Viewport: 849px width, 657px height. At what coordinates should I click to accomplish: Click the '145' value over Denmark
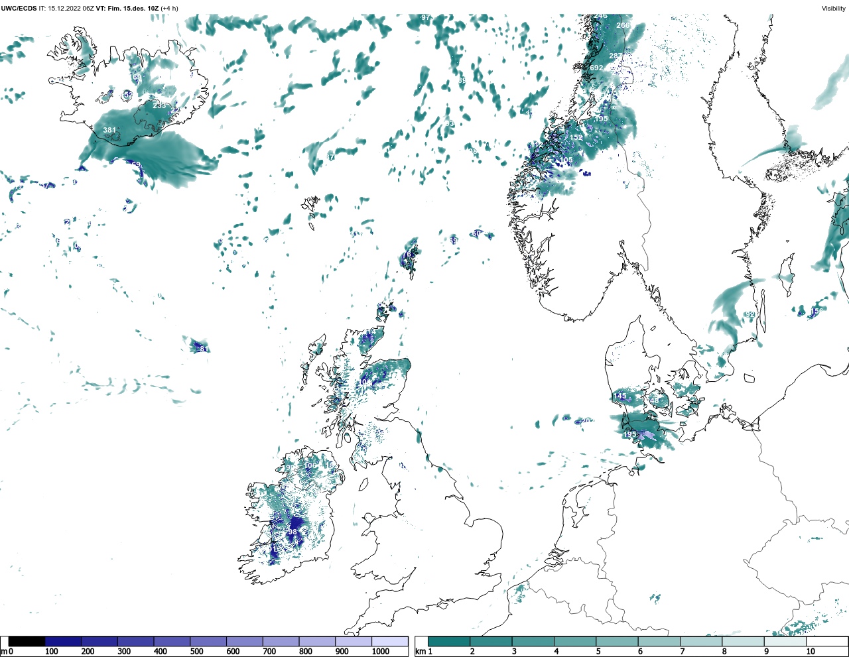pos(620,396)
